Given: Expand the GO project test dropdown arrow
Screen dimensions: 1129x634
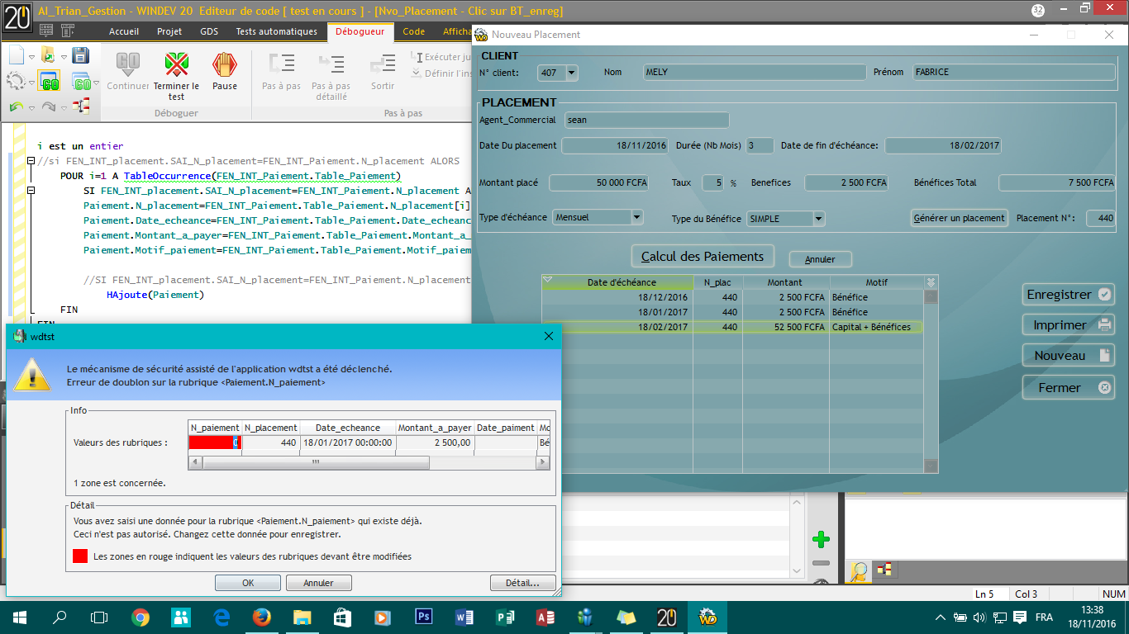Looking at the screenshot, I should tap(95, 83).
